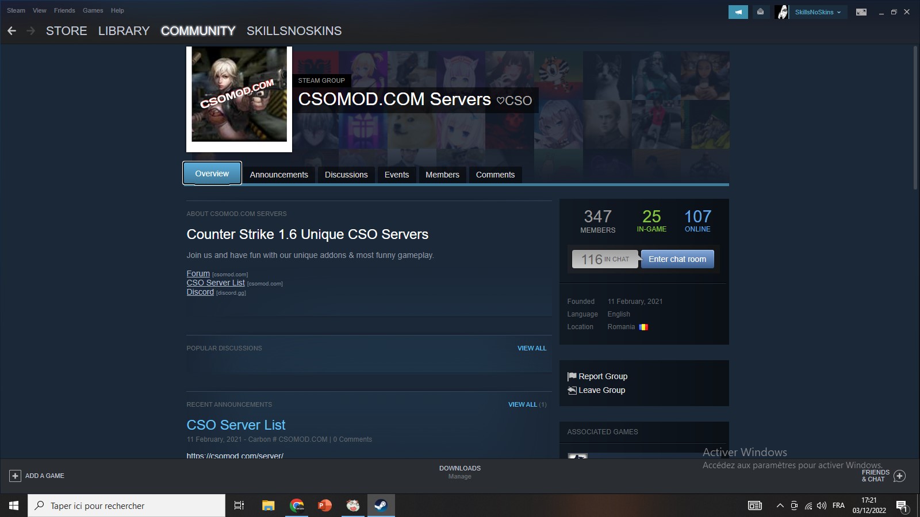Click the back navigation arrow
This screenshot has height=517, width=920.
pyautogui.click(x=11, y=31)
